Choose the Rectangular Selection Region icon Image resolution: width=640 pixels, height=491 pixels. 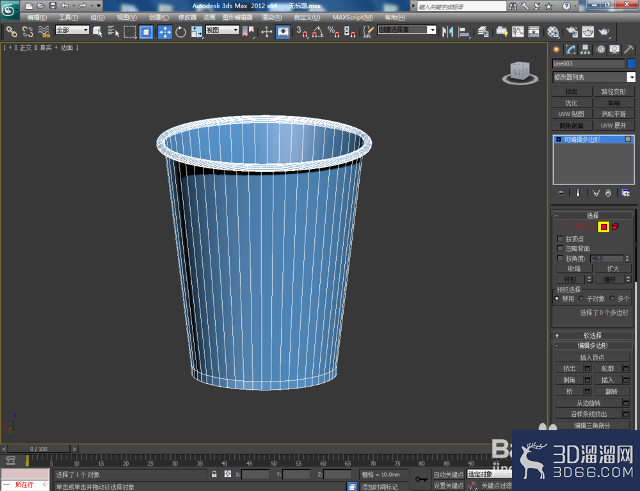click(x=130, y=31)
